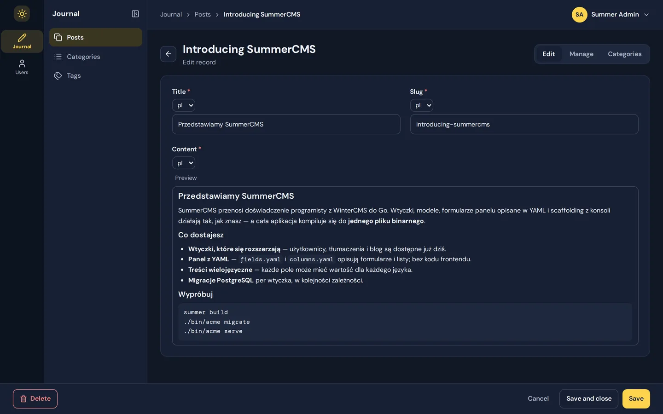663x414 pixels.
Task: Open the Content language dropdown
Action: [x=184, y=163]
